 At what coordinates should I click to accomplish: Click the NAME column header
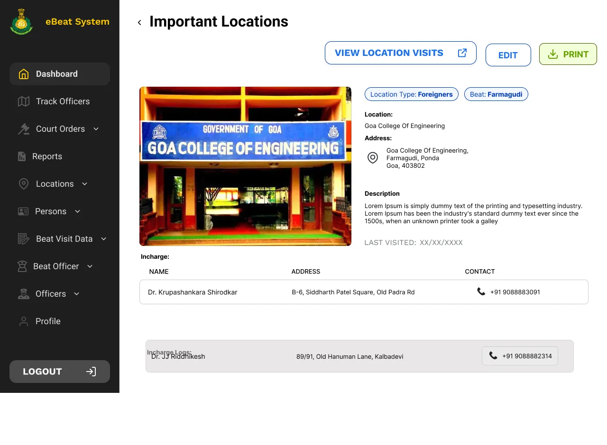tap(159, 272)
